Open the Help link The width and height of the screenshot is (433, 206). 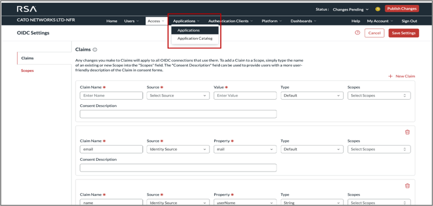coord(356,21)
